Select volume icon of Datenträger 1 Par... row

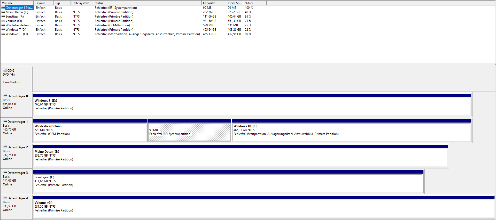[x=3, y=8]
